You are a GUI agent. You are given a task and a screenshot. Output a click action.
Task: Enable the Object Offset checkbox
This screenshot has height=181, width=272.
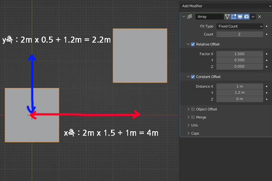click(193, 109)
